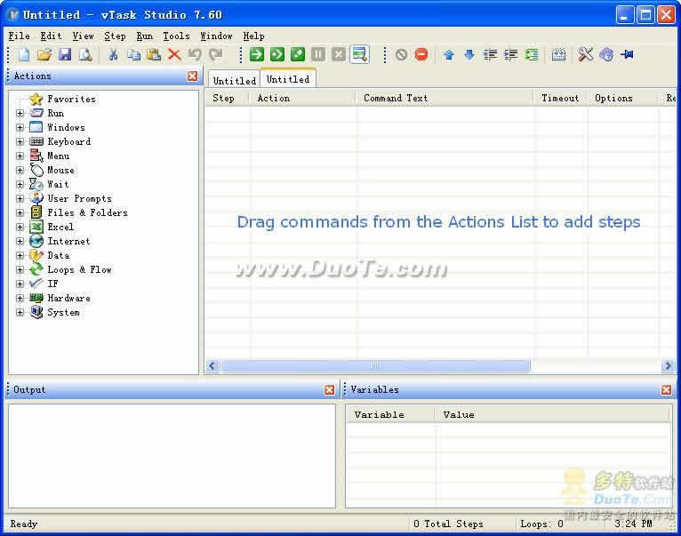Open print preview from the toolbar
This screenshot has width=681, height=536.
pos(85,55)
